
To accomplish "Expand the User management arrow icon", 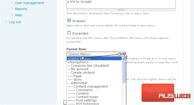I will click(12, 2).
